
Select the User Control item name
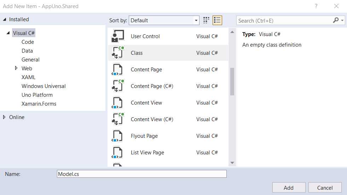pyautogui.click(x=145, y=36)
